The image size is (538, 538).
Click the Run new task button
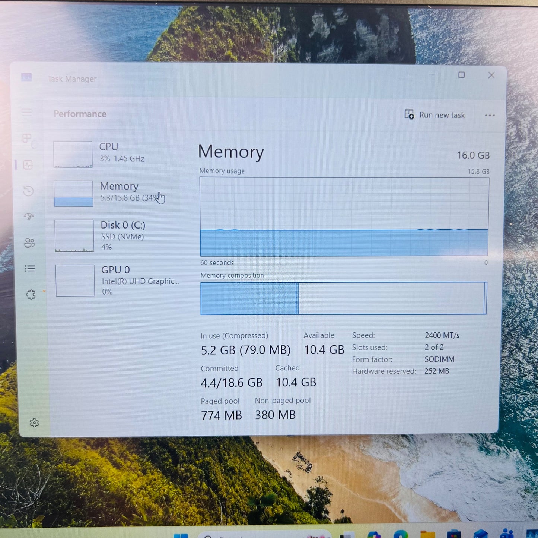434,115
